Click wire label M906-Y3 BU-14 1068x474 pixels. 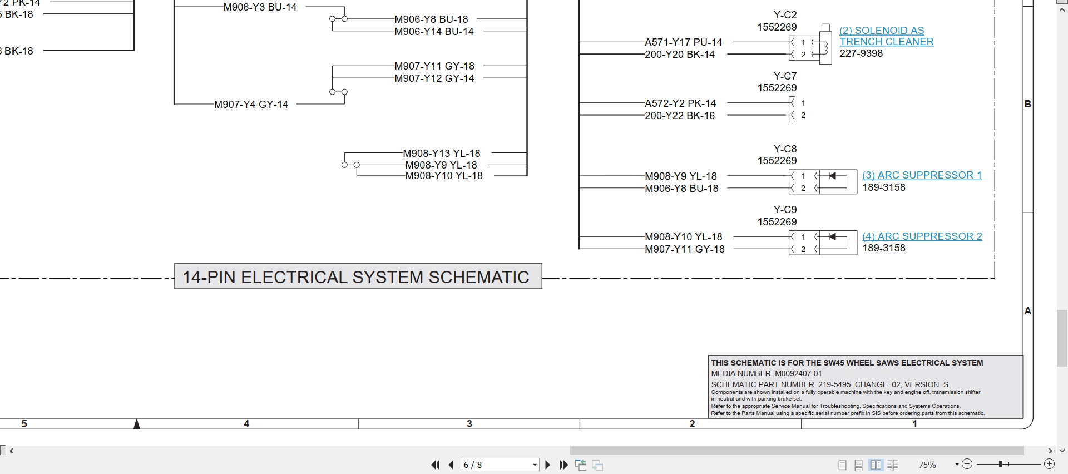coord(260,7)
